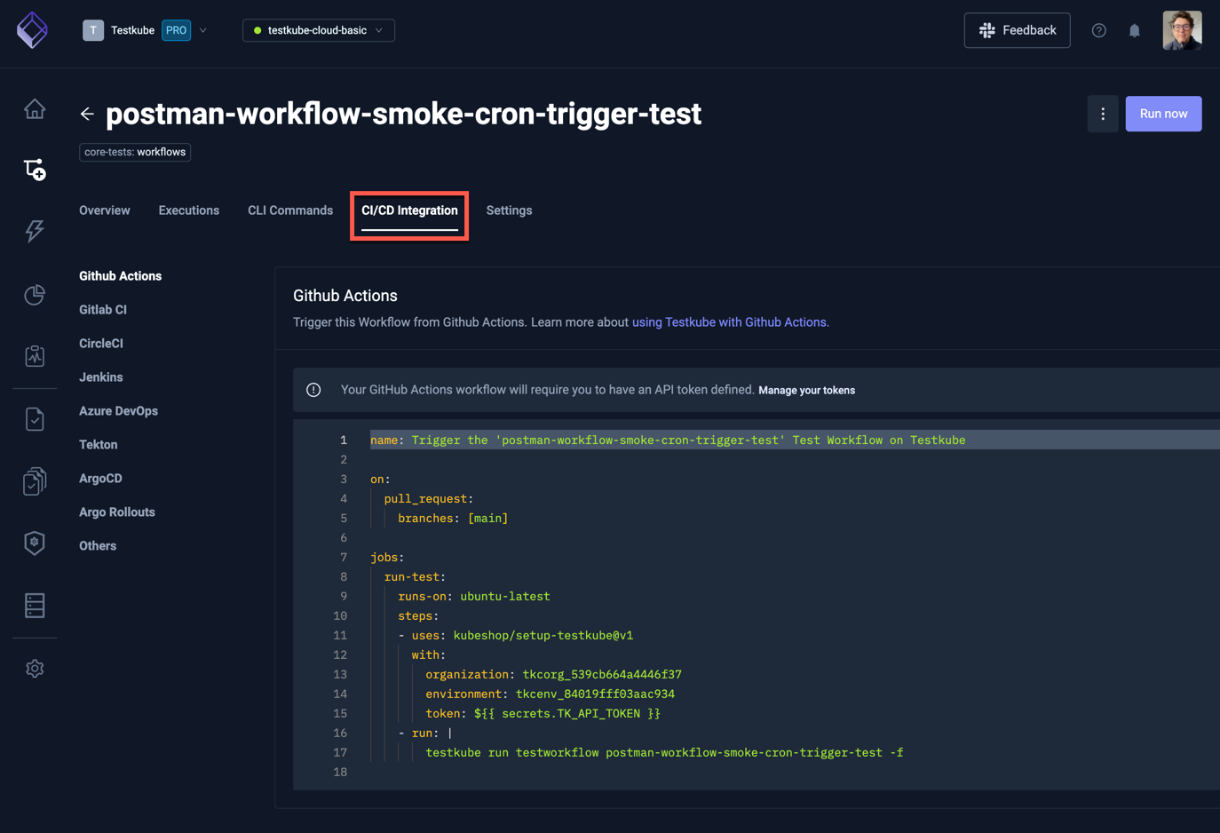The image size is (1220, 833).
Task: Open the Home dashboard icon
Action: click(34, 107)
